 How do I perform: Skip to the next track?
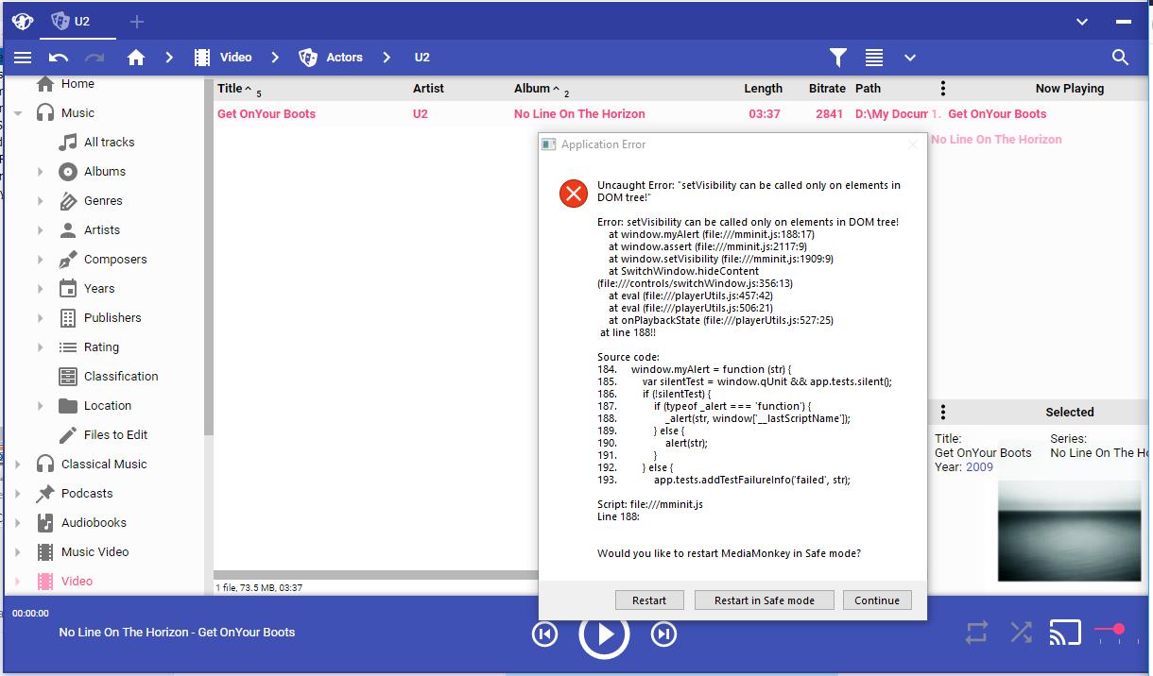pos(663,634)
